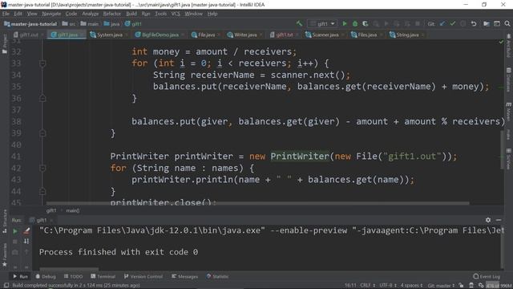Click fold marker at line 39 closing brace
The height and width of the screenshot is (289, 513).
(42, 133)
